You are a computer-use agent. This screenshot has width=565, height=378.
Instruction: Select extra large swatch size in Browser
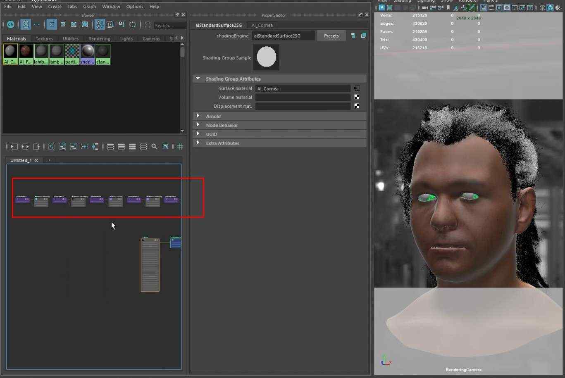[85, 25]
